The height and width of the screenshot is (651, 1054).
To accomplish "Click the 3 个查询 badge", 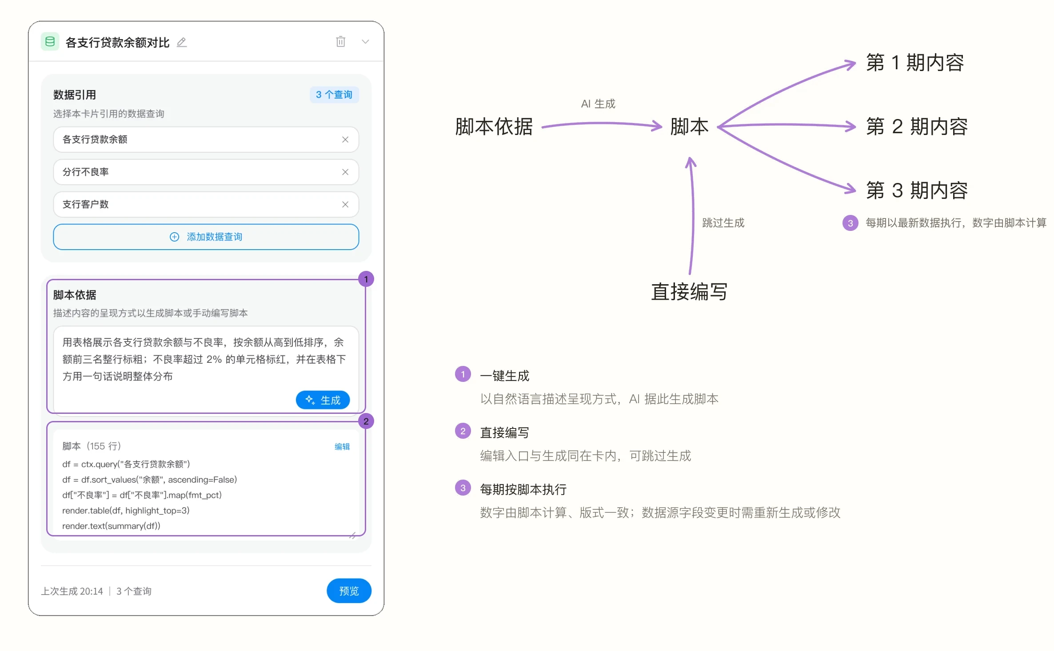I will 334,95.
